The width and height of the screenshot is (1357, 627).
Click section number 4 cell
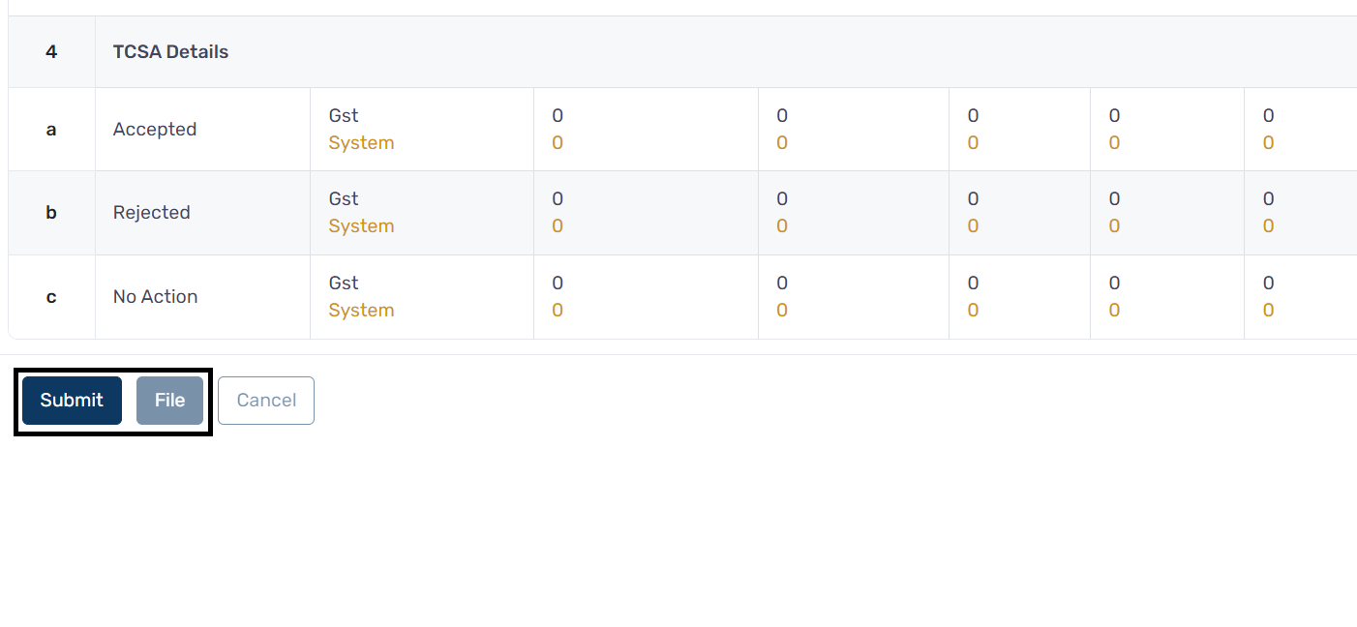click(51, 52)
